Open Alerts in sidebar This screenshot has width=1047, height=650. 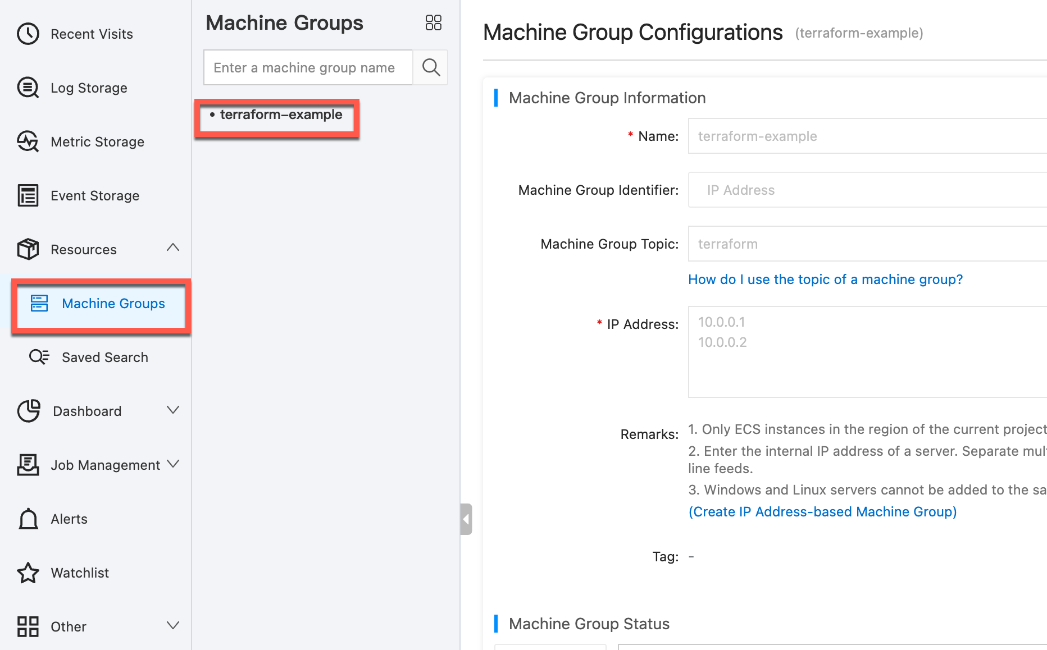click(69, 519)
